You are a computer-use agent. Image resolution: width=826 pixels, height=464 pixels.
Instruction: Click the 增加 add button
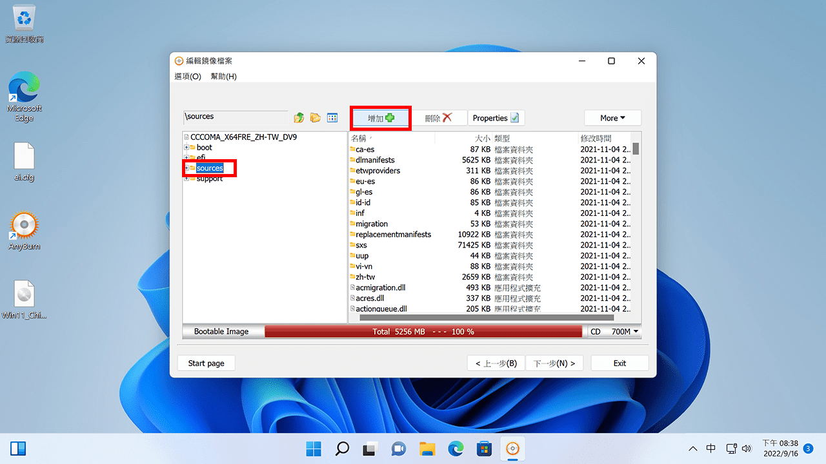[x=381, y=119]
